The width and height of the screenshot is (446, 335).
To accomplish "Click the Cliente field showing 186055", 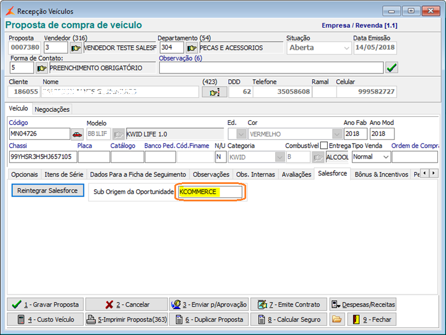I will (24, 92).
